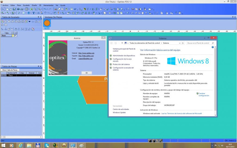This screenshot has width=237, height=148.
Task: Open Windows Update link
Action: click(x=119, y=112)
